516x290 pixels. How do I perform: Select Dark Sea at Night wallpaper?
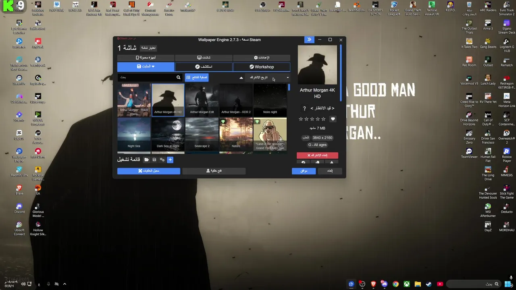click(168, 134)
